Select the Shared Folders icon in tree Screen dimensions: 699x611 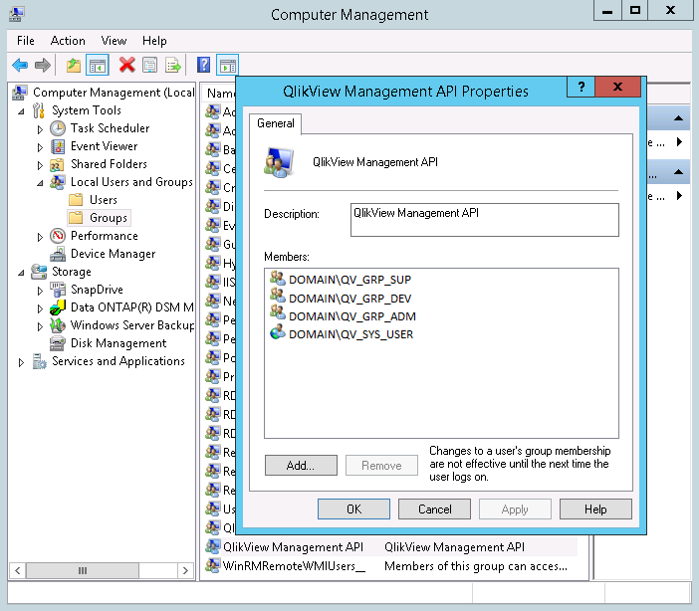pyautogui.click(x=57, y=164)
